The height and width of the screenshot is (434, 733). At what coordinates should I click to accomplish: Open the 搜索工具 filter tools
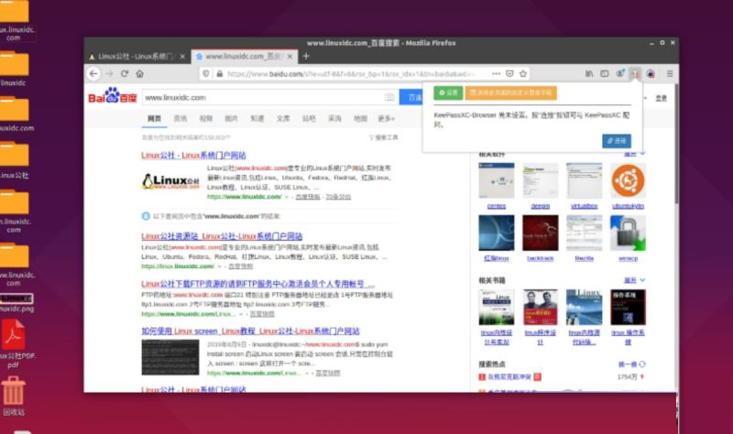(383, 137)
